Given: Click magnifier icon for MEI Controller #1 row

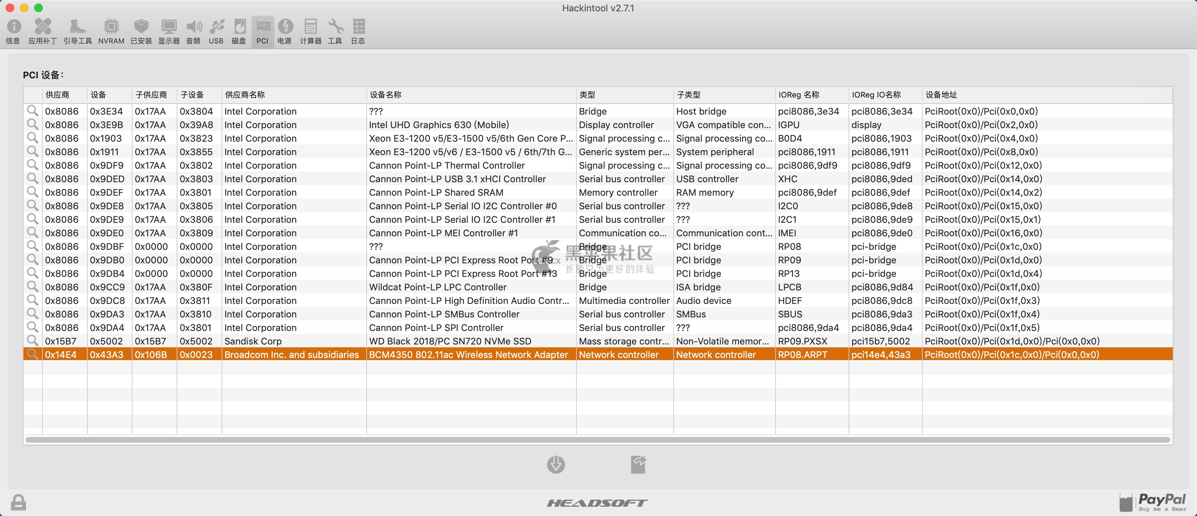Looking at the screenshot, I should tap(32, 232).
